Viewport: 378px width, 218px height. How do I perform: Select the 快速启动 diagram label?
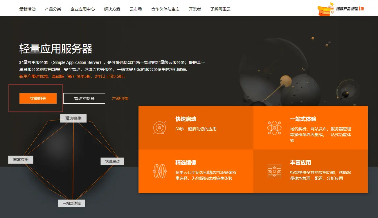(112, 161)
